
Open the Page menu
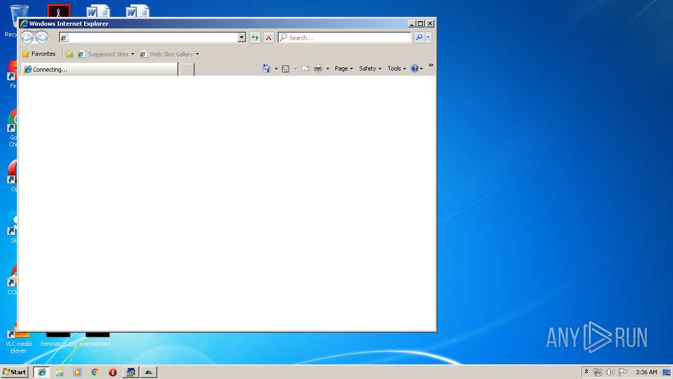[x=344, y=68]
